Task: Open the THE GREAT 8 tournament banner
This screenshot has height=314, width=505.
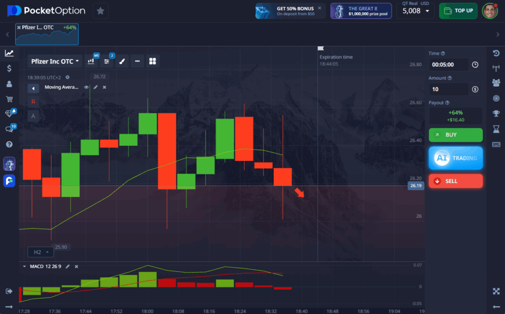Action: click(361, 10)
